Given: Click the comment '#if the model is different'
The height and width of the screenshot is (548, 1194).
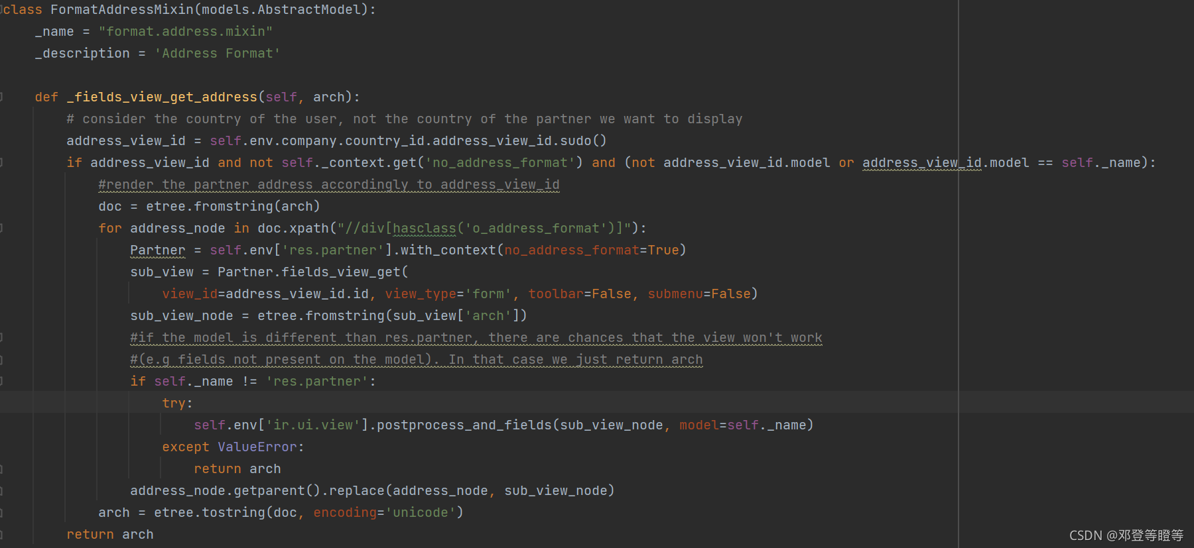Looking at the screenshot, I should 476,337.
